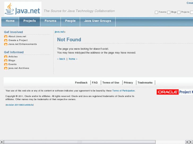This screenshot has height=144, width=193.
Task: Click orange arrow icon beside java.net Archives
Action: point(6,68)
